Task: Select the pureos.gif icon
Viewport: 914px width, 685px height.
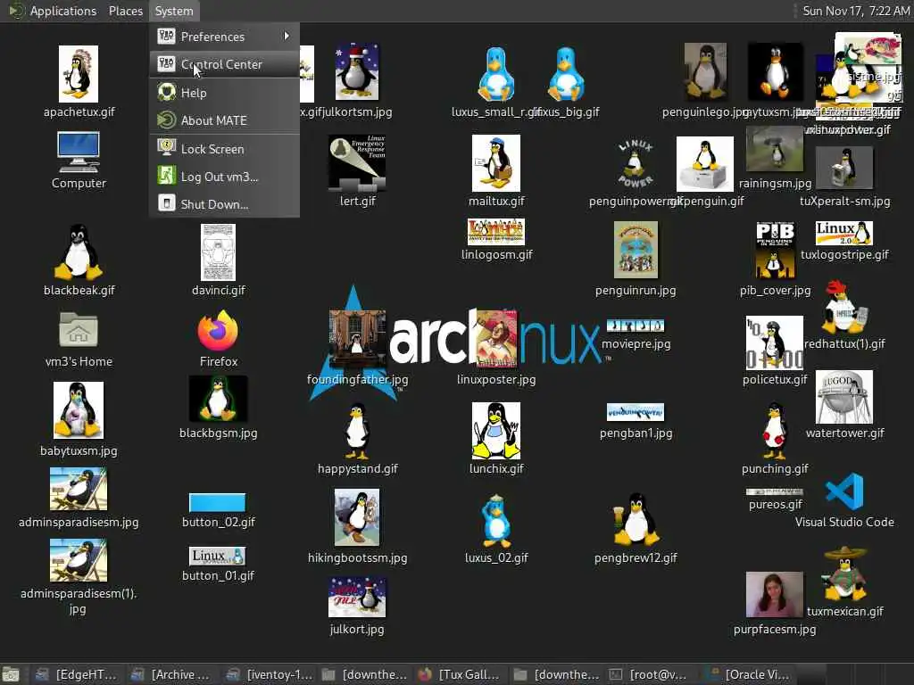Action: pyautogui.click(x=775, y=492)
